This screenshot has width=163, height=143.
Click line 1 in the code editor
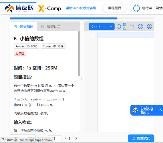(126, 35)
